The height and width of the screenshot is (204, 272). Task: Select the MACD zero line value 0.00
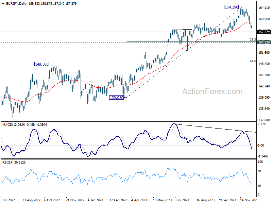click(x=261, y=146)
